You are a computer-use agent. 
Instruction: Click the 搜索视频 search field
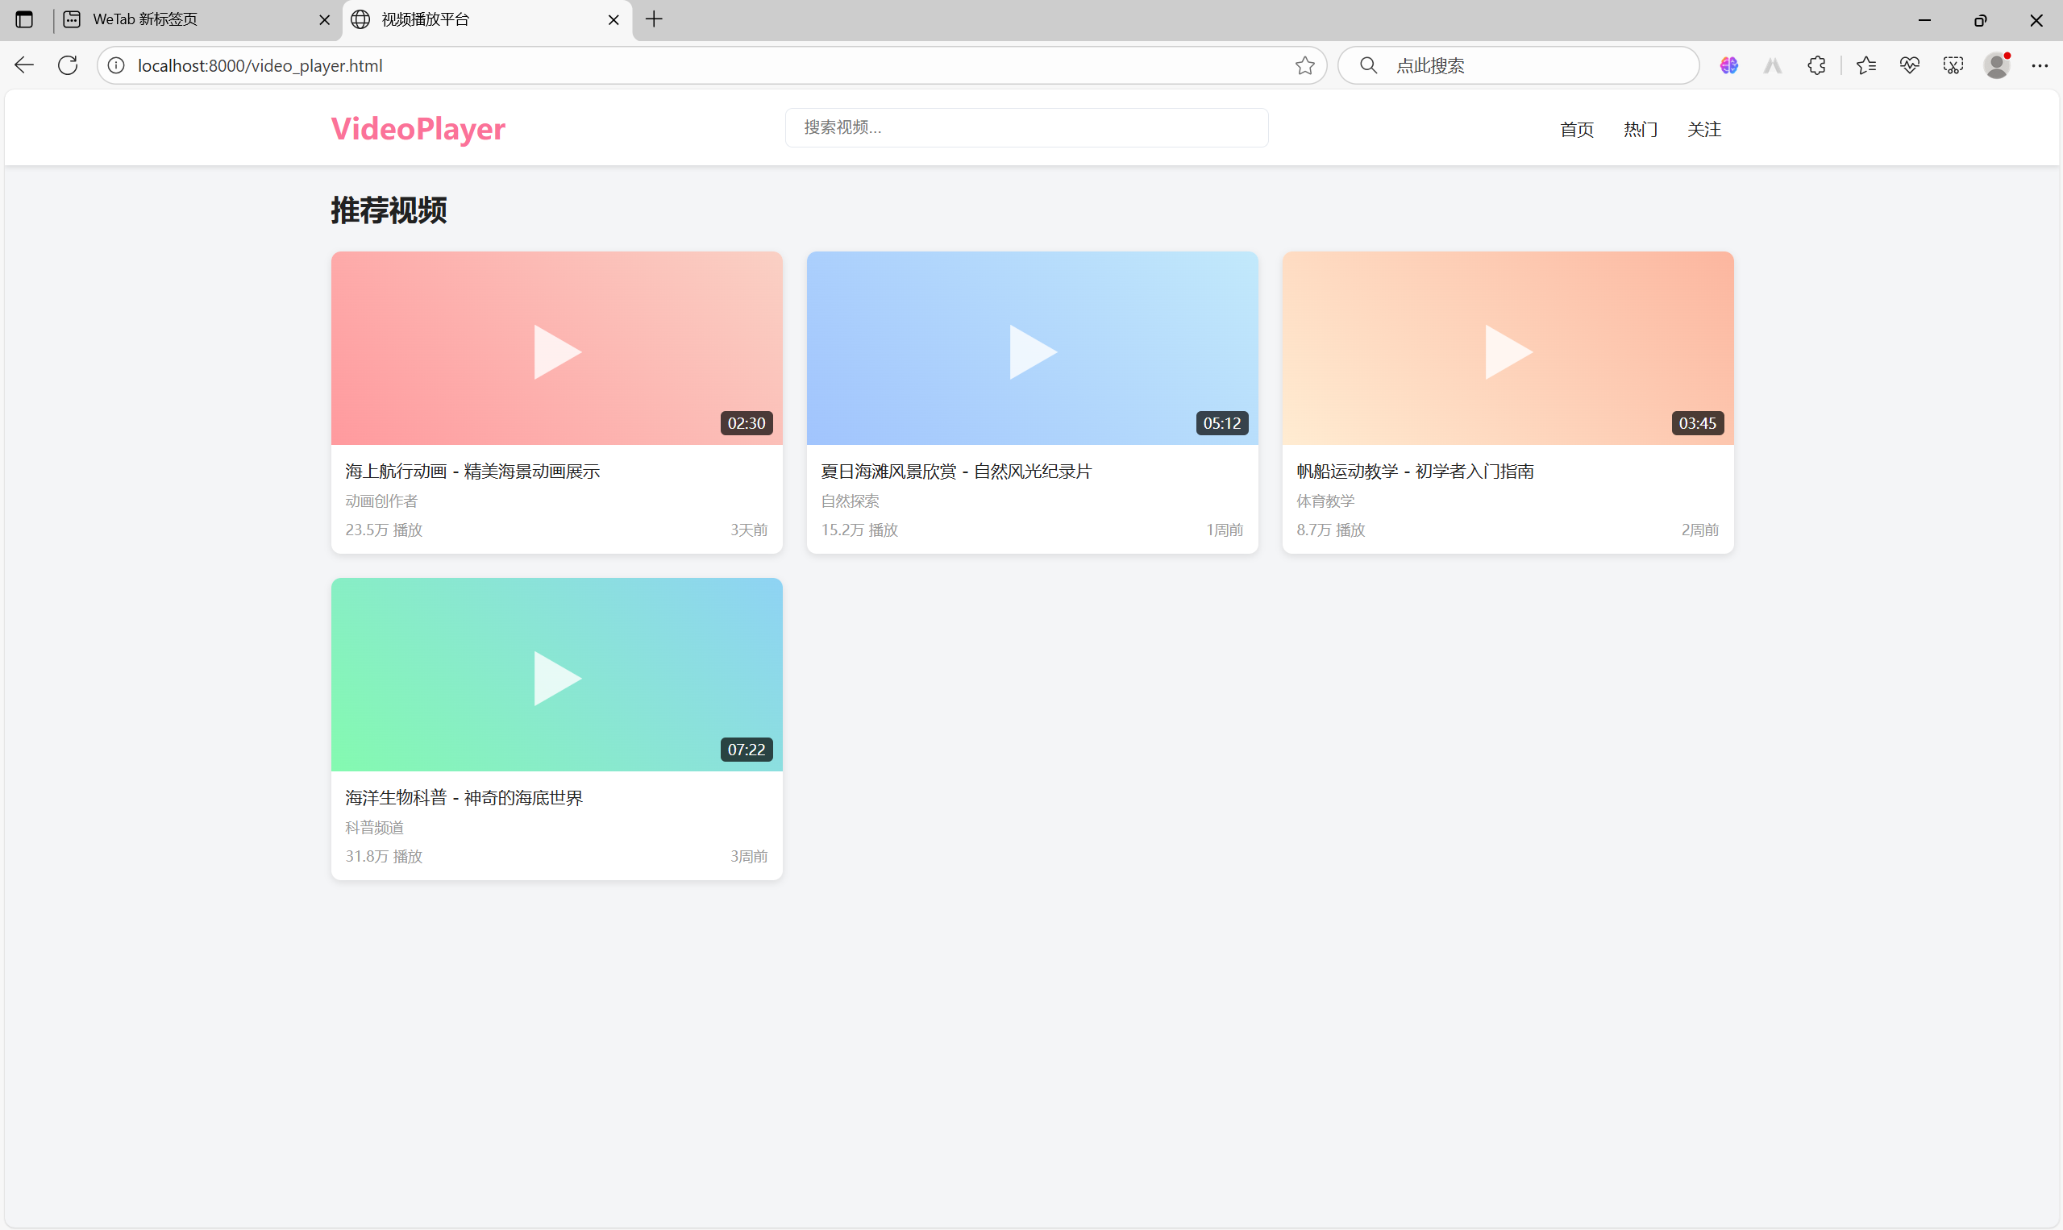tap(1026, 127)
